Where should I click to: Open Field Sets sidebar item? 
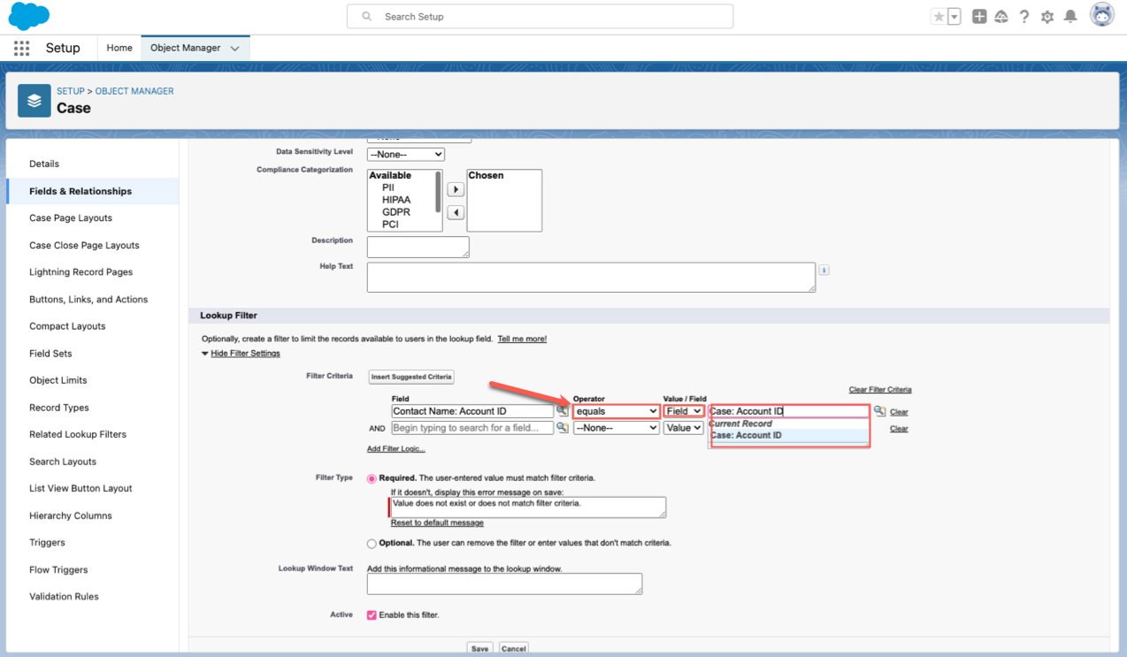tap(50, 353)
